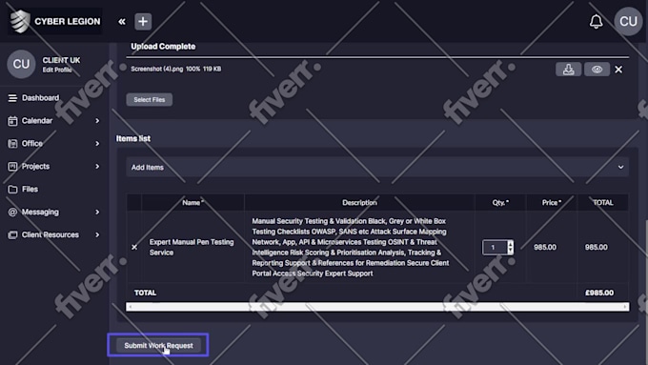Open the notifications bell
The width and height of the screenshot is (648, 365).
pyautogui.click(x=596, y=22)
